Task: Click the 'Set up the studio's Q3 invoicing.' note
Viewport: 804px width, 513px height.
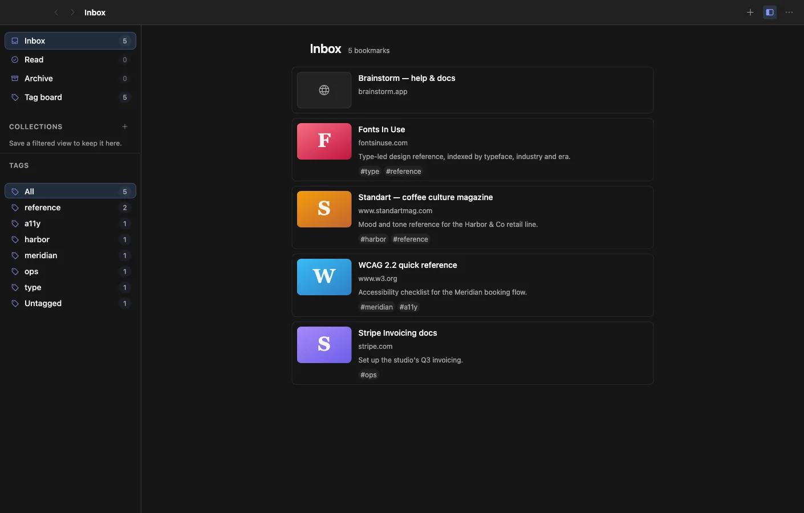Action: (x=411, y=360)
